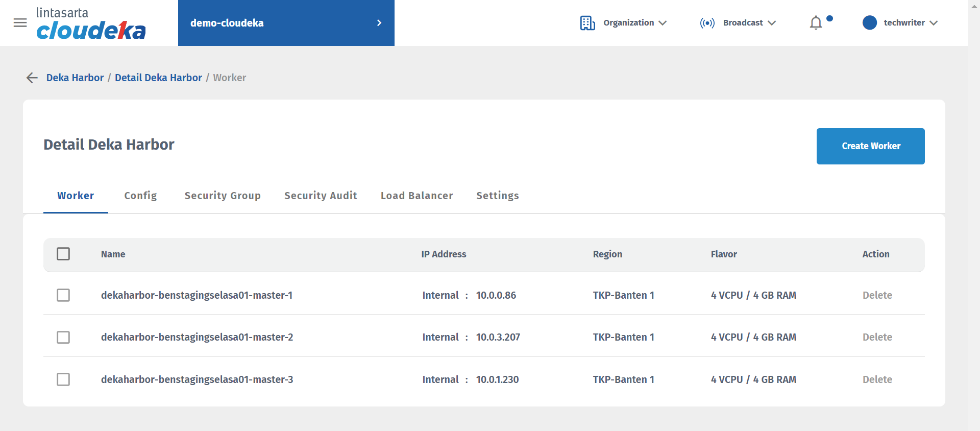Open the Load Balancer tab
980x431 pixels.
tap(416, 196)
